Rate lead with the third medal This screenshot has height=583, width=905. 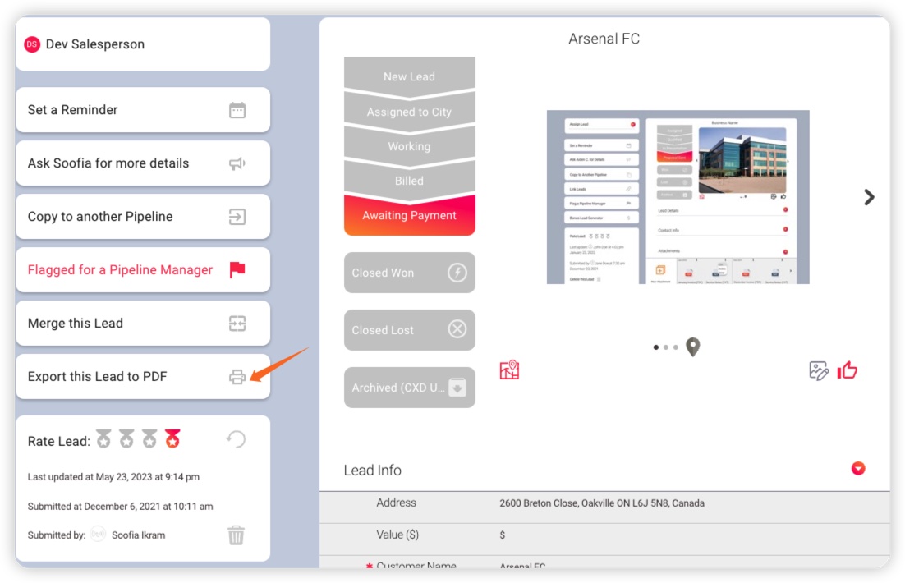click(149, 438)
